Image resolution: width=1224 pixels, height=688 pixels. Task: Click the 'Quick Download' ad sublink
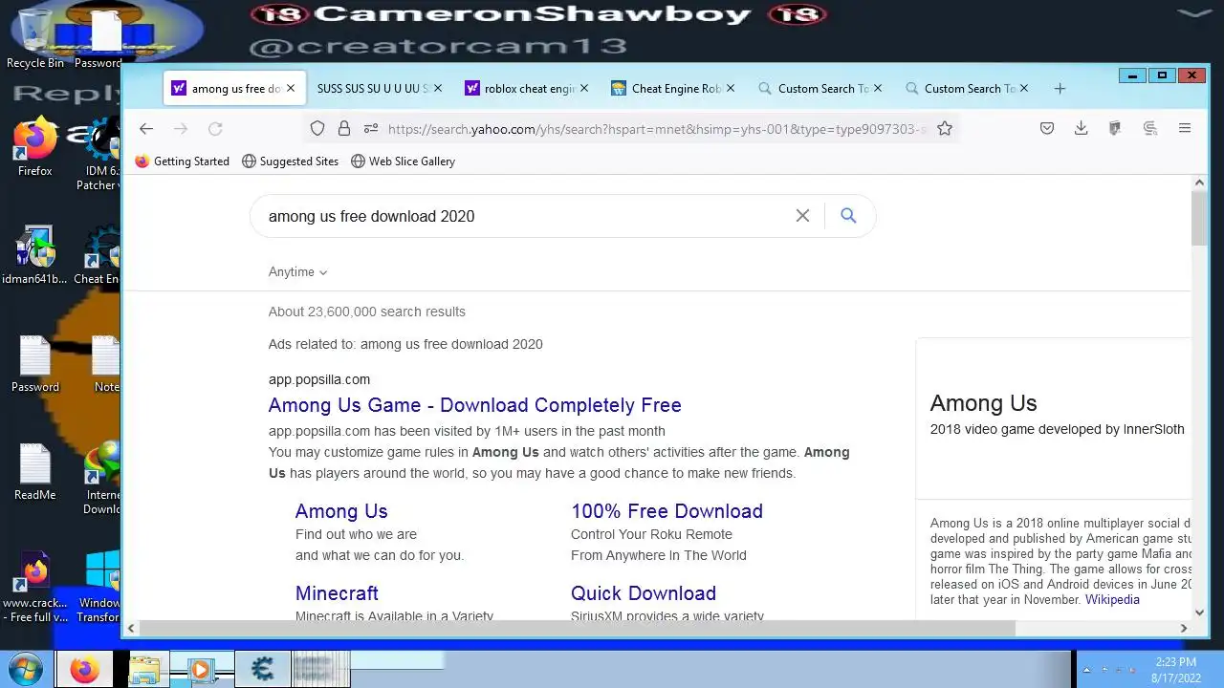tap(644, 593)
